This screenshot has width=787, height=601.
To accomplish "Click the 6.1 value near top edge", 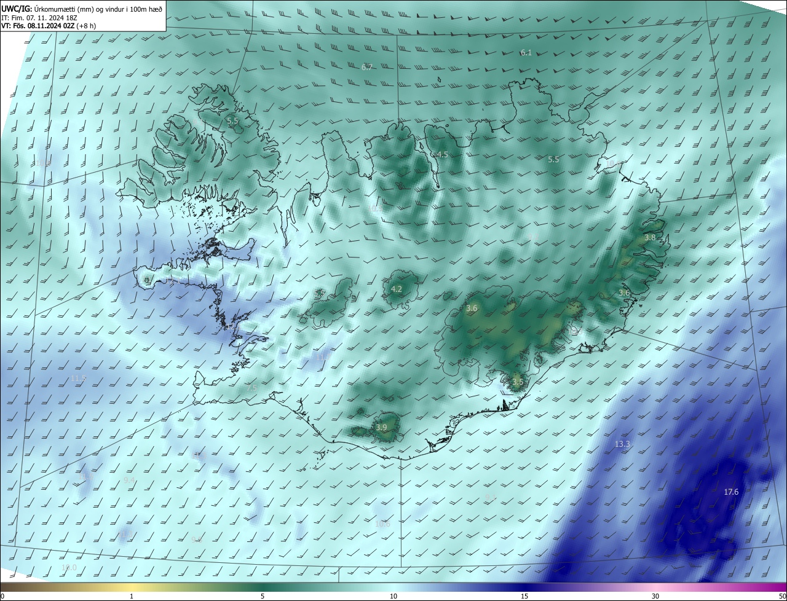I will (526, 53).
